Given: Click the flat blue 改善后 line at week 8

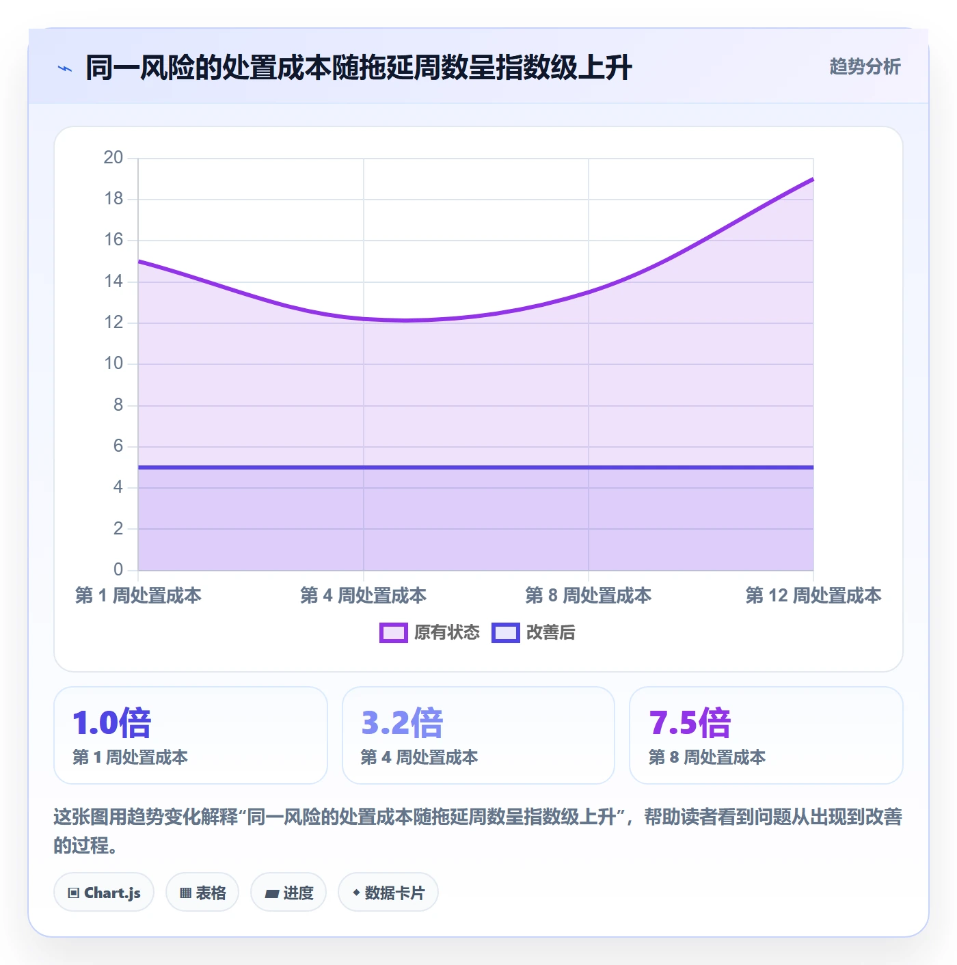Looking at the screenshot, I should tap(589, 467).
